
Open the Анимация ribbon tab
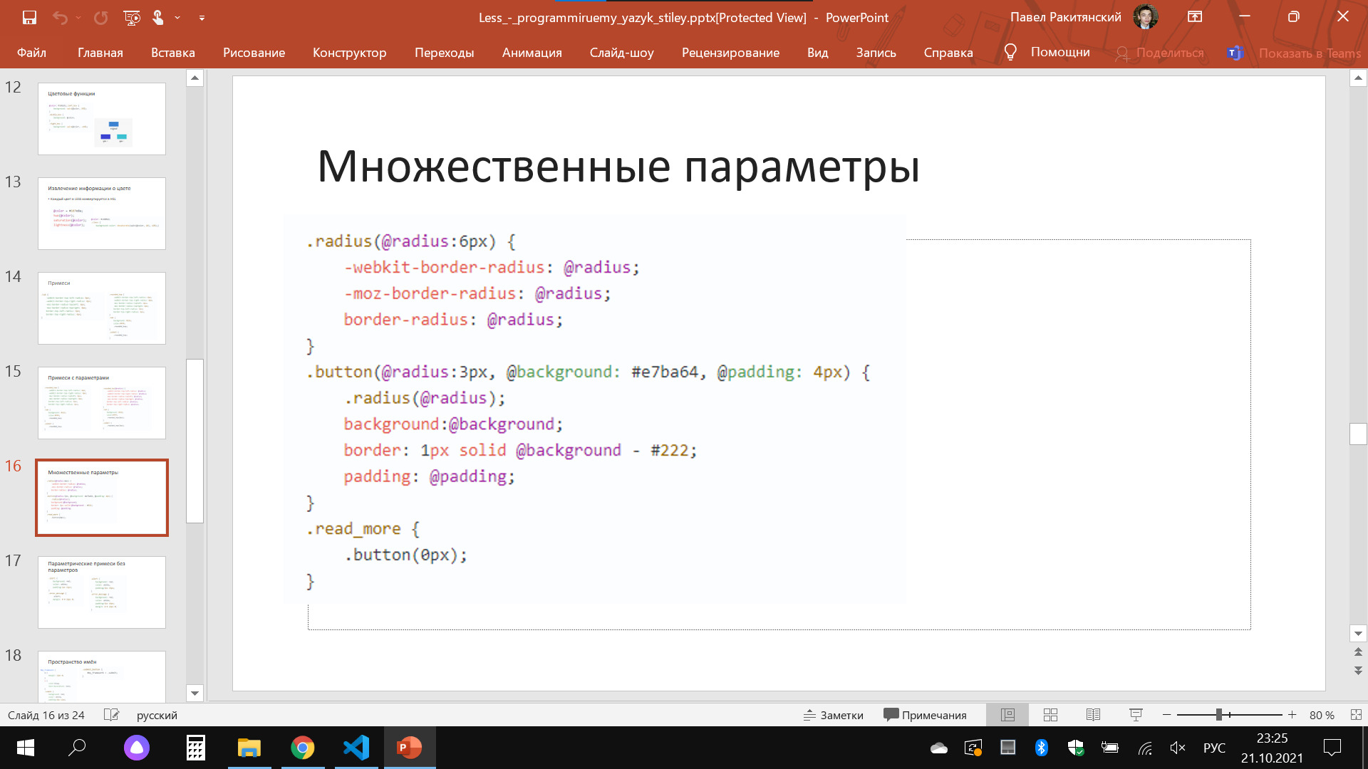click(x=532, y=53)
